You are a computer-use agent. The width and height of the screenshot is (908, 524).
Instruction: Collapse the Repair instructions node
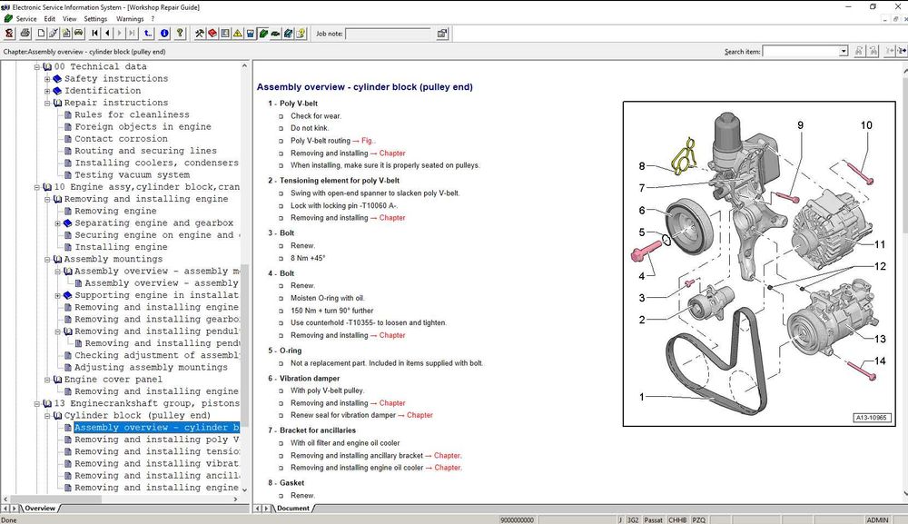pyautogui.click(x=47, y=103)
